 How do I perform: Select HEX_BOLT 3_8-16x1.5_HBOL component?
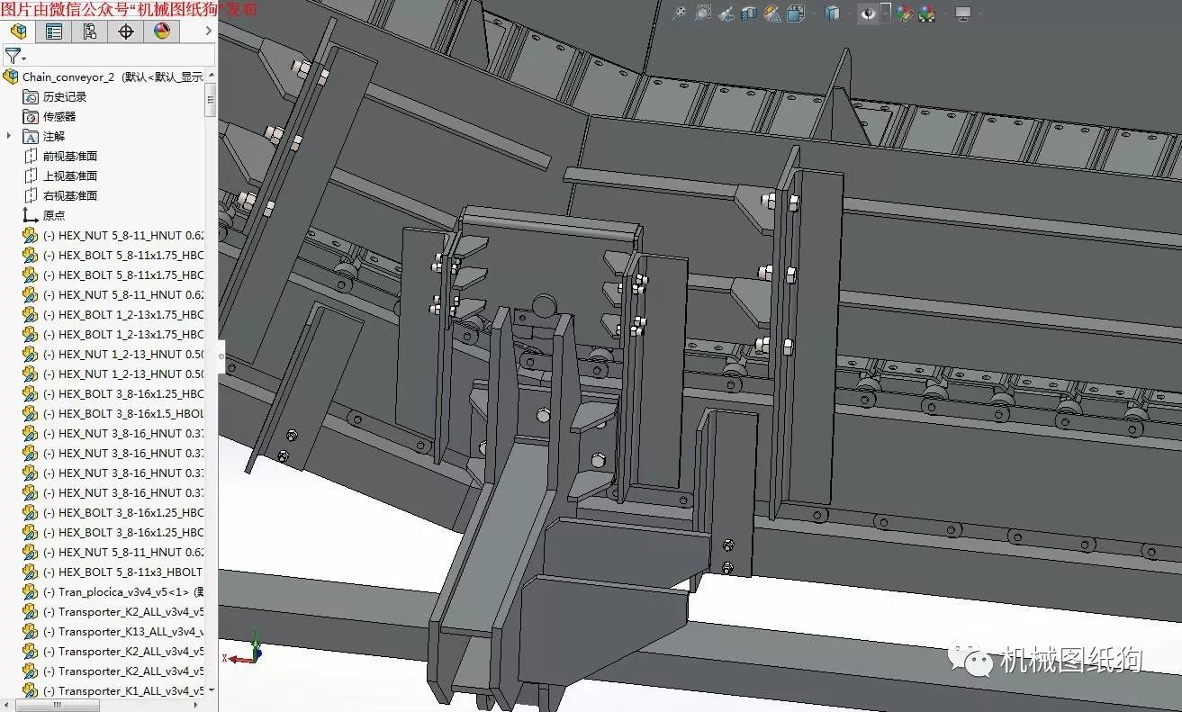tap(113, 414)
